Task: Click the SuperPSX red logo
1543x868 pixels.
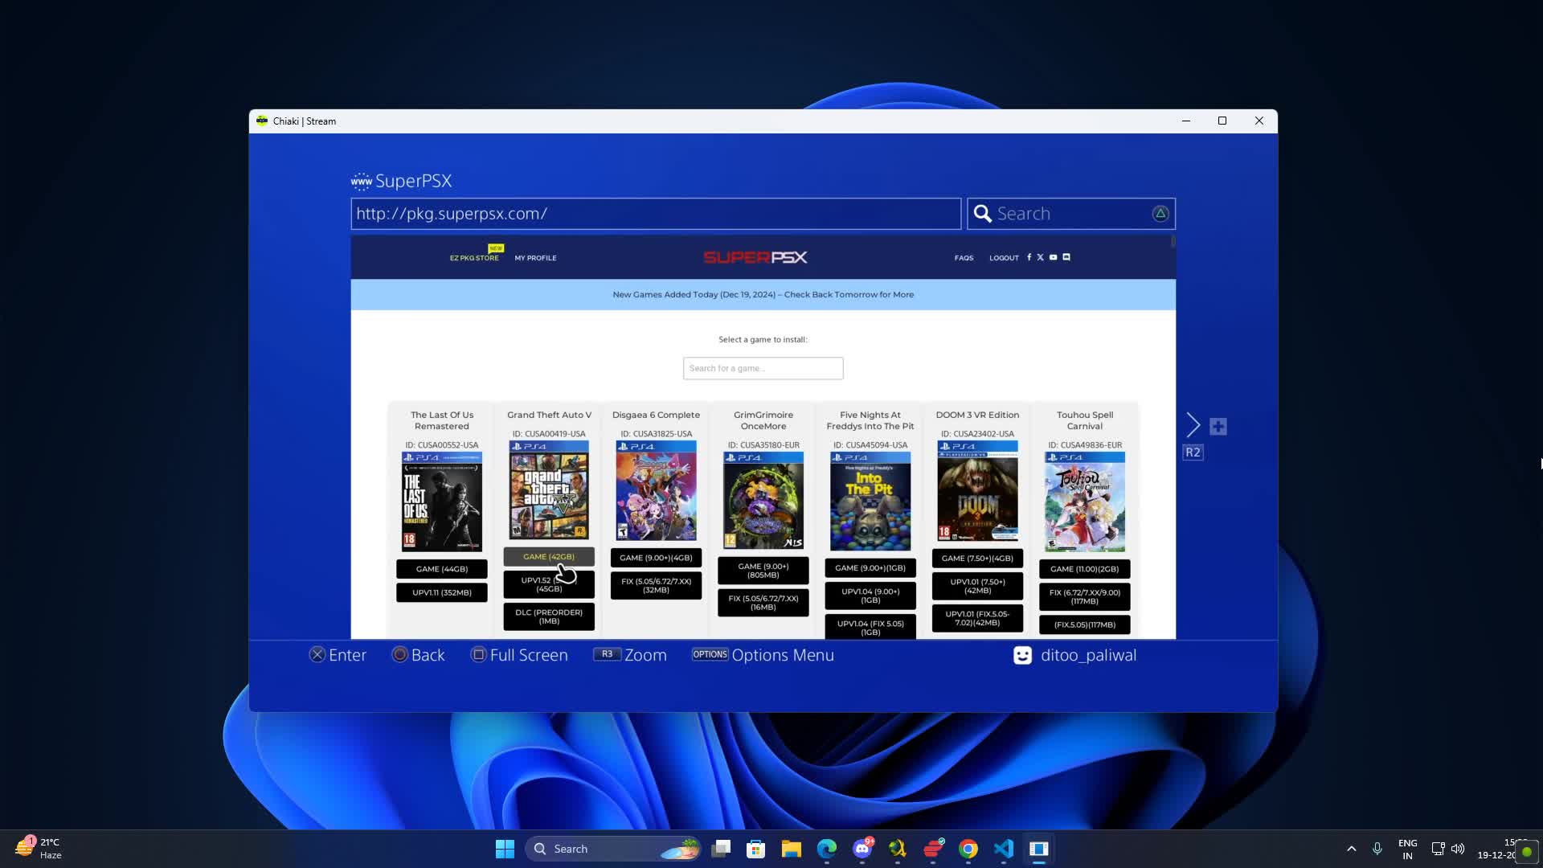Action: coord(755,257)
